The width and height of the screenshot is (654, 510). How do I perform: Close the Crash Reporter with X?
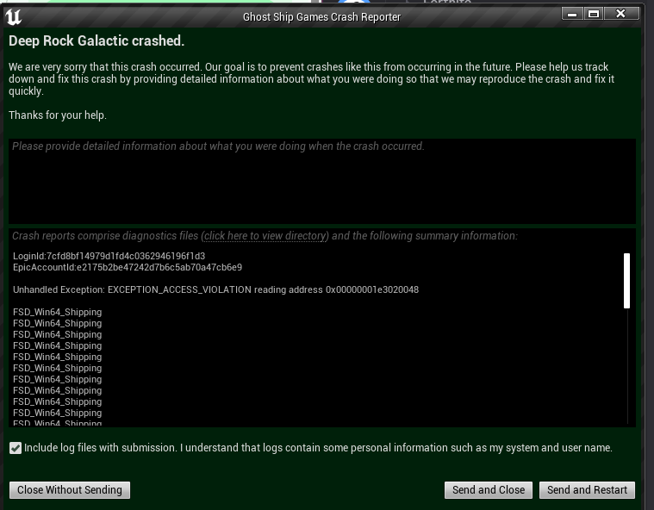tap(619, 14)
